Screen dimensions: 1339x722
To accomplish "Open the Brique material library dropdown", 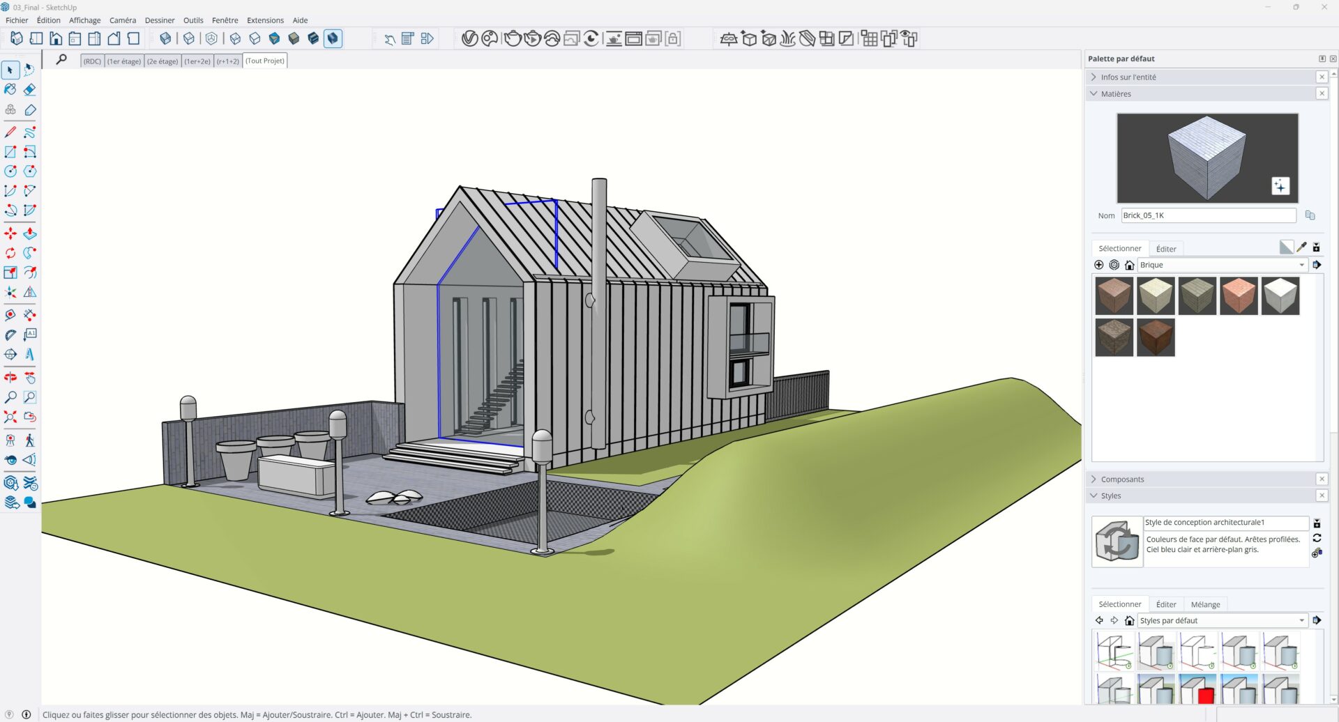I will point(1301,266).
